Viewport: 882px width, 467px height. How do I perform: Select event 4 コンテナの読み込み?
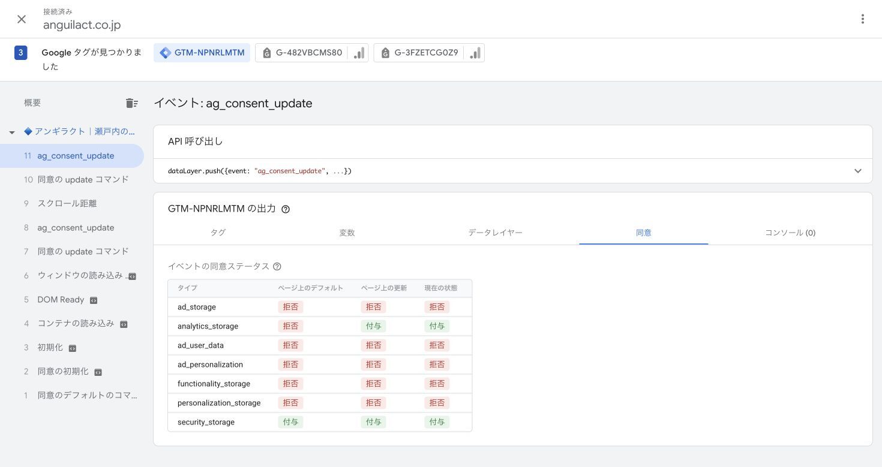(x=72, y=324)
